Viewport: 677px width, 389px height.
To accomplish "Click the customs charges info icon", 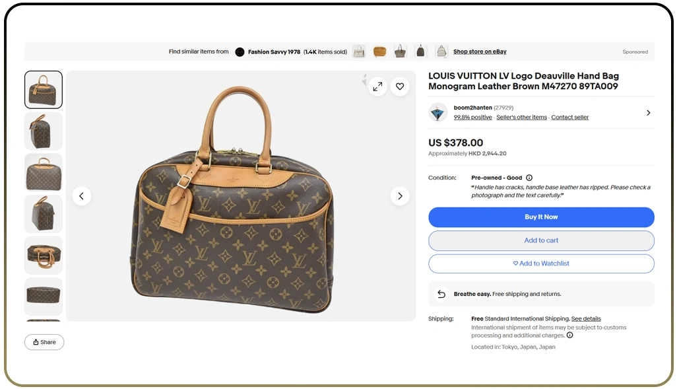I will (569, 336).
